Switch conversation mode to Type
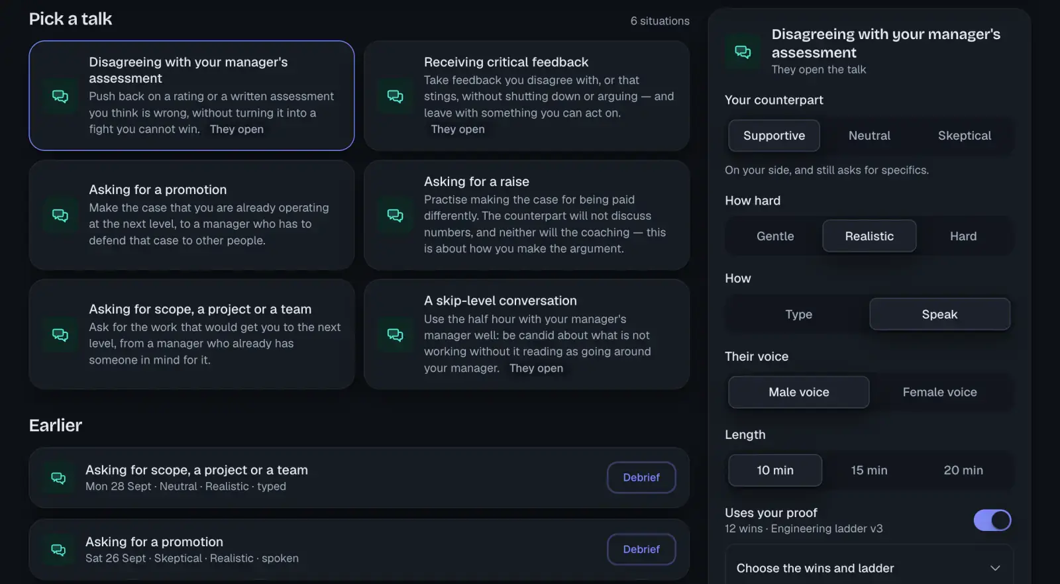Image resolution: width=1060 pixels, height=584 pixels. coord(799,315)
